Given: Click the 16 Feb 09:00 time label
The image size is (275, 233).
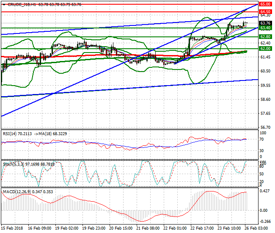Looking at the screenshot, I should click(x=40, y=228).
